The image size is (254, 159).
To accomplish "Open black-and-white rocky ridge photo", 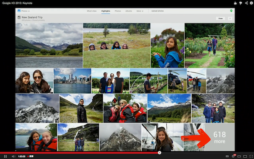I will coord(220,81).
